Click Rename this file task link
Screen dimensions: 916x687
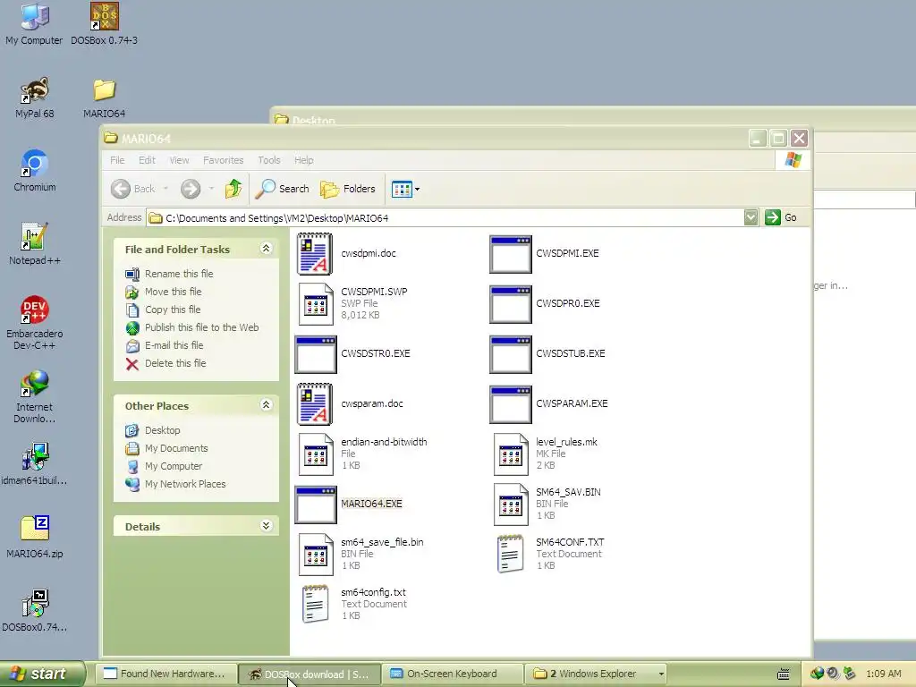pyautogui.click(x=179, y=274)
